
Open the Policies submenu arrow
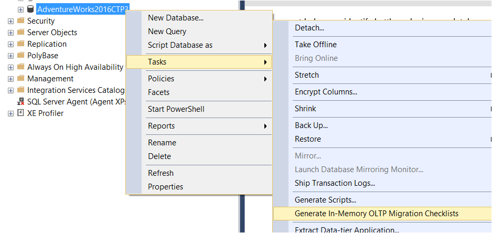tap(265, 79)
